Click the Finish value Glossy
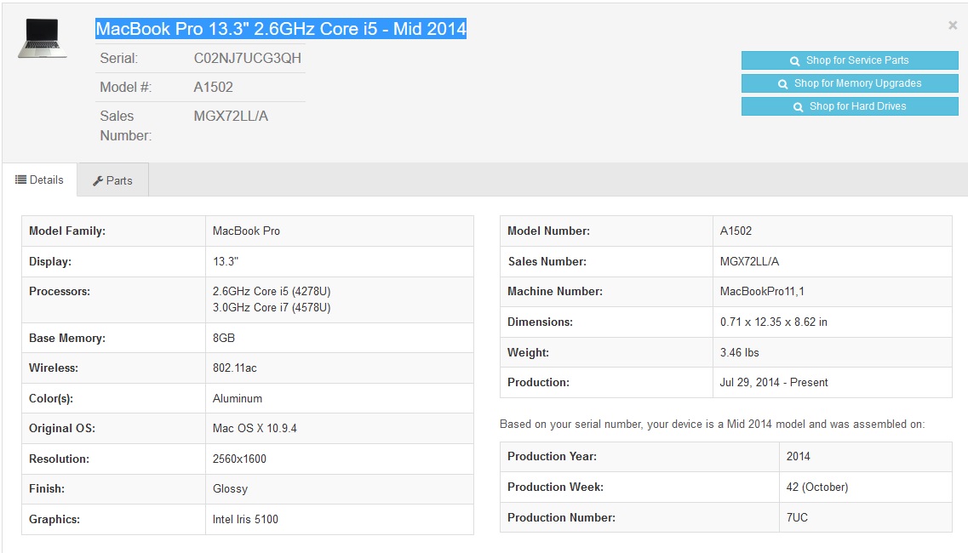The width and height of the screenshot is (968, 553). click(230, 489)
